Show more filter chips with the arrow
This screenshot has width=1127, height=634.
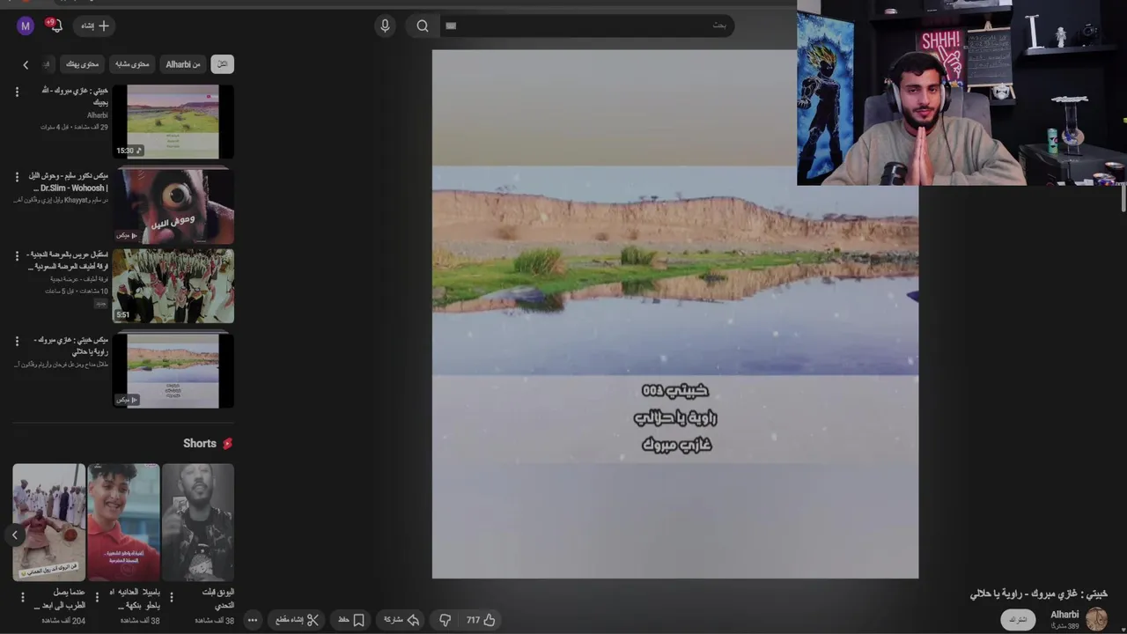[x=26, y=64]
